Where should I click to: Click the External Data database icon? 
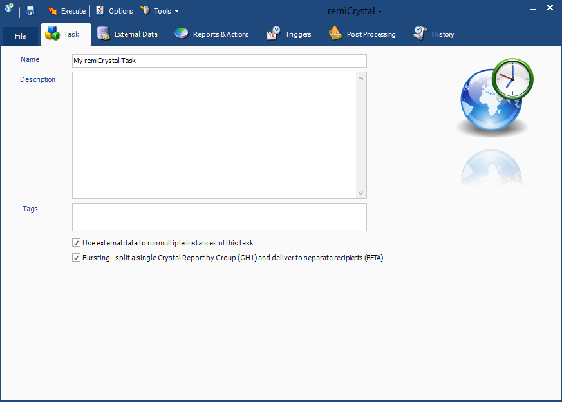coord(104,33)
